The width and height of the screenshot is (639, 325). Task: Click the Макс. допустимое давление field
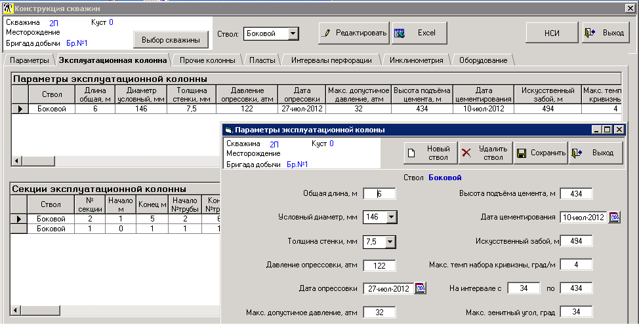pos(379,313)
